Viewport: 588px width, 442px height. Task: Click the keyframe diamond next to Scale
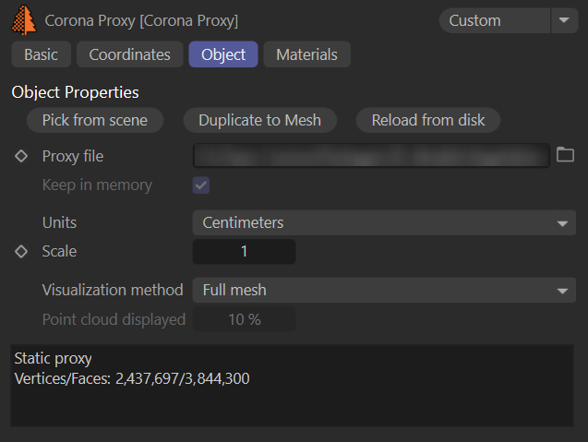21,251
